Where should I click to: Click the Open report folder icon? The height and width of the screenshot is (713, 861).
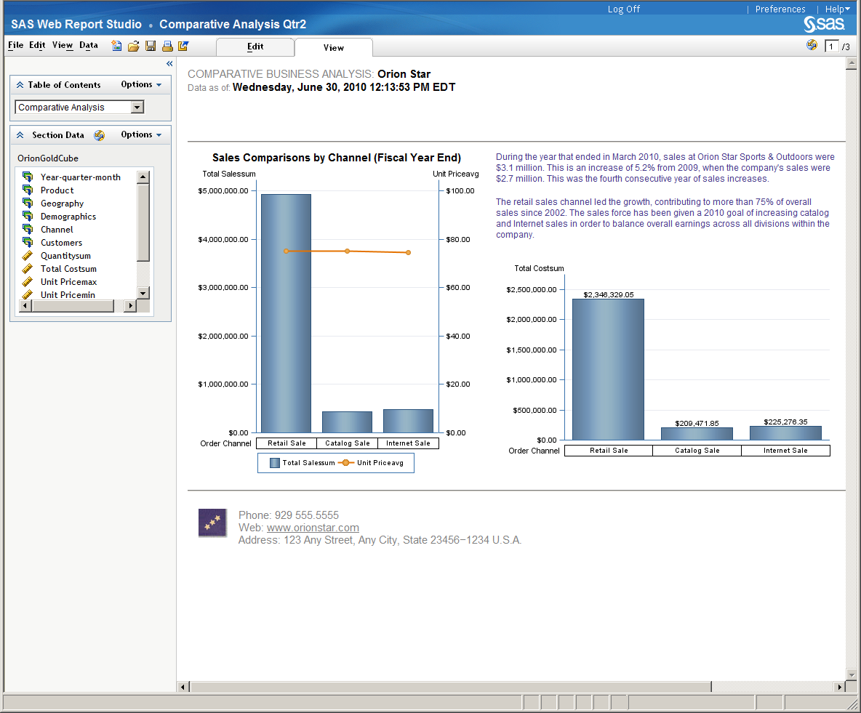point(133,46)
